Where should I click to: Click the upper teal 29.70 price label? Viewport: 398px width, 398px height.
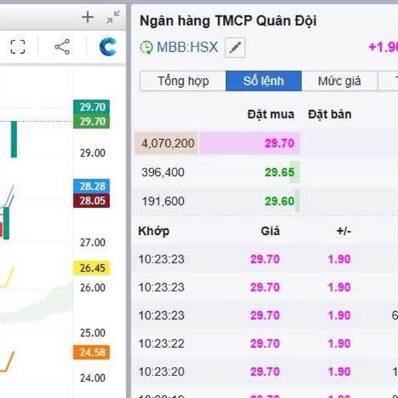click(x=92, y=107)
